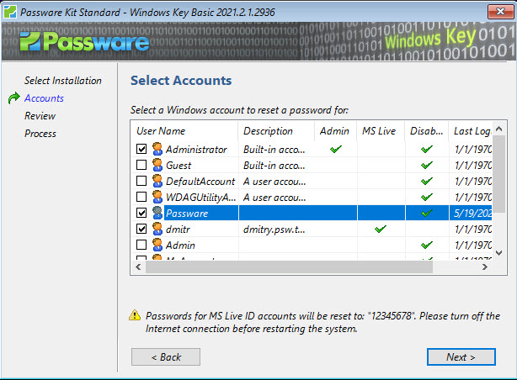The image size is (517, 380).
Task: Select the highlighted Passware user name
Action: pos(187,214)
